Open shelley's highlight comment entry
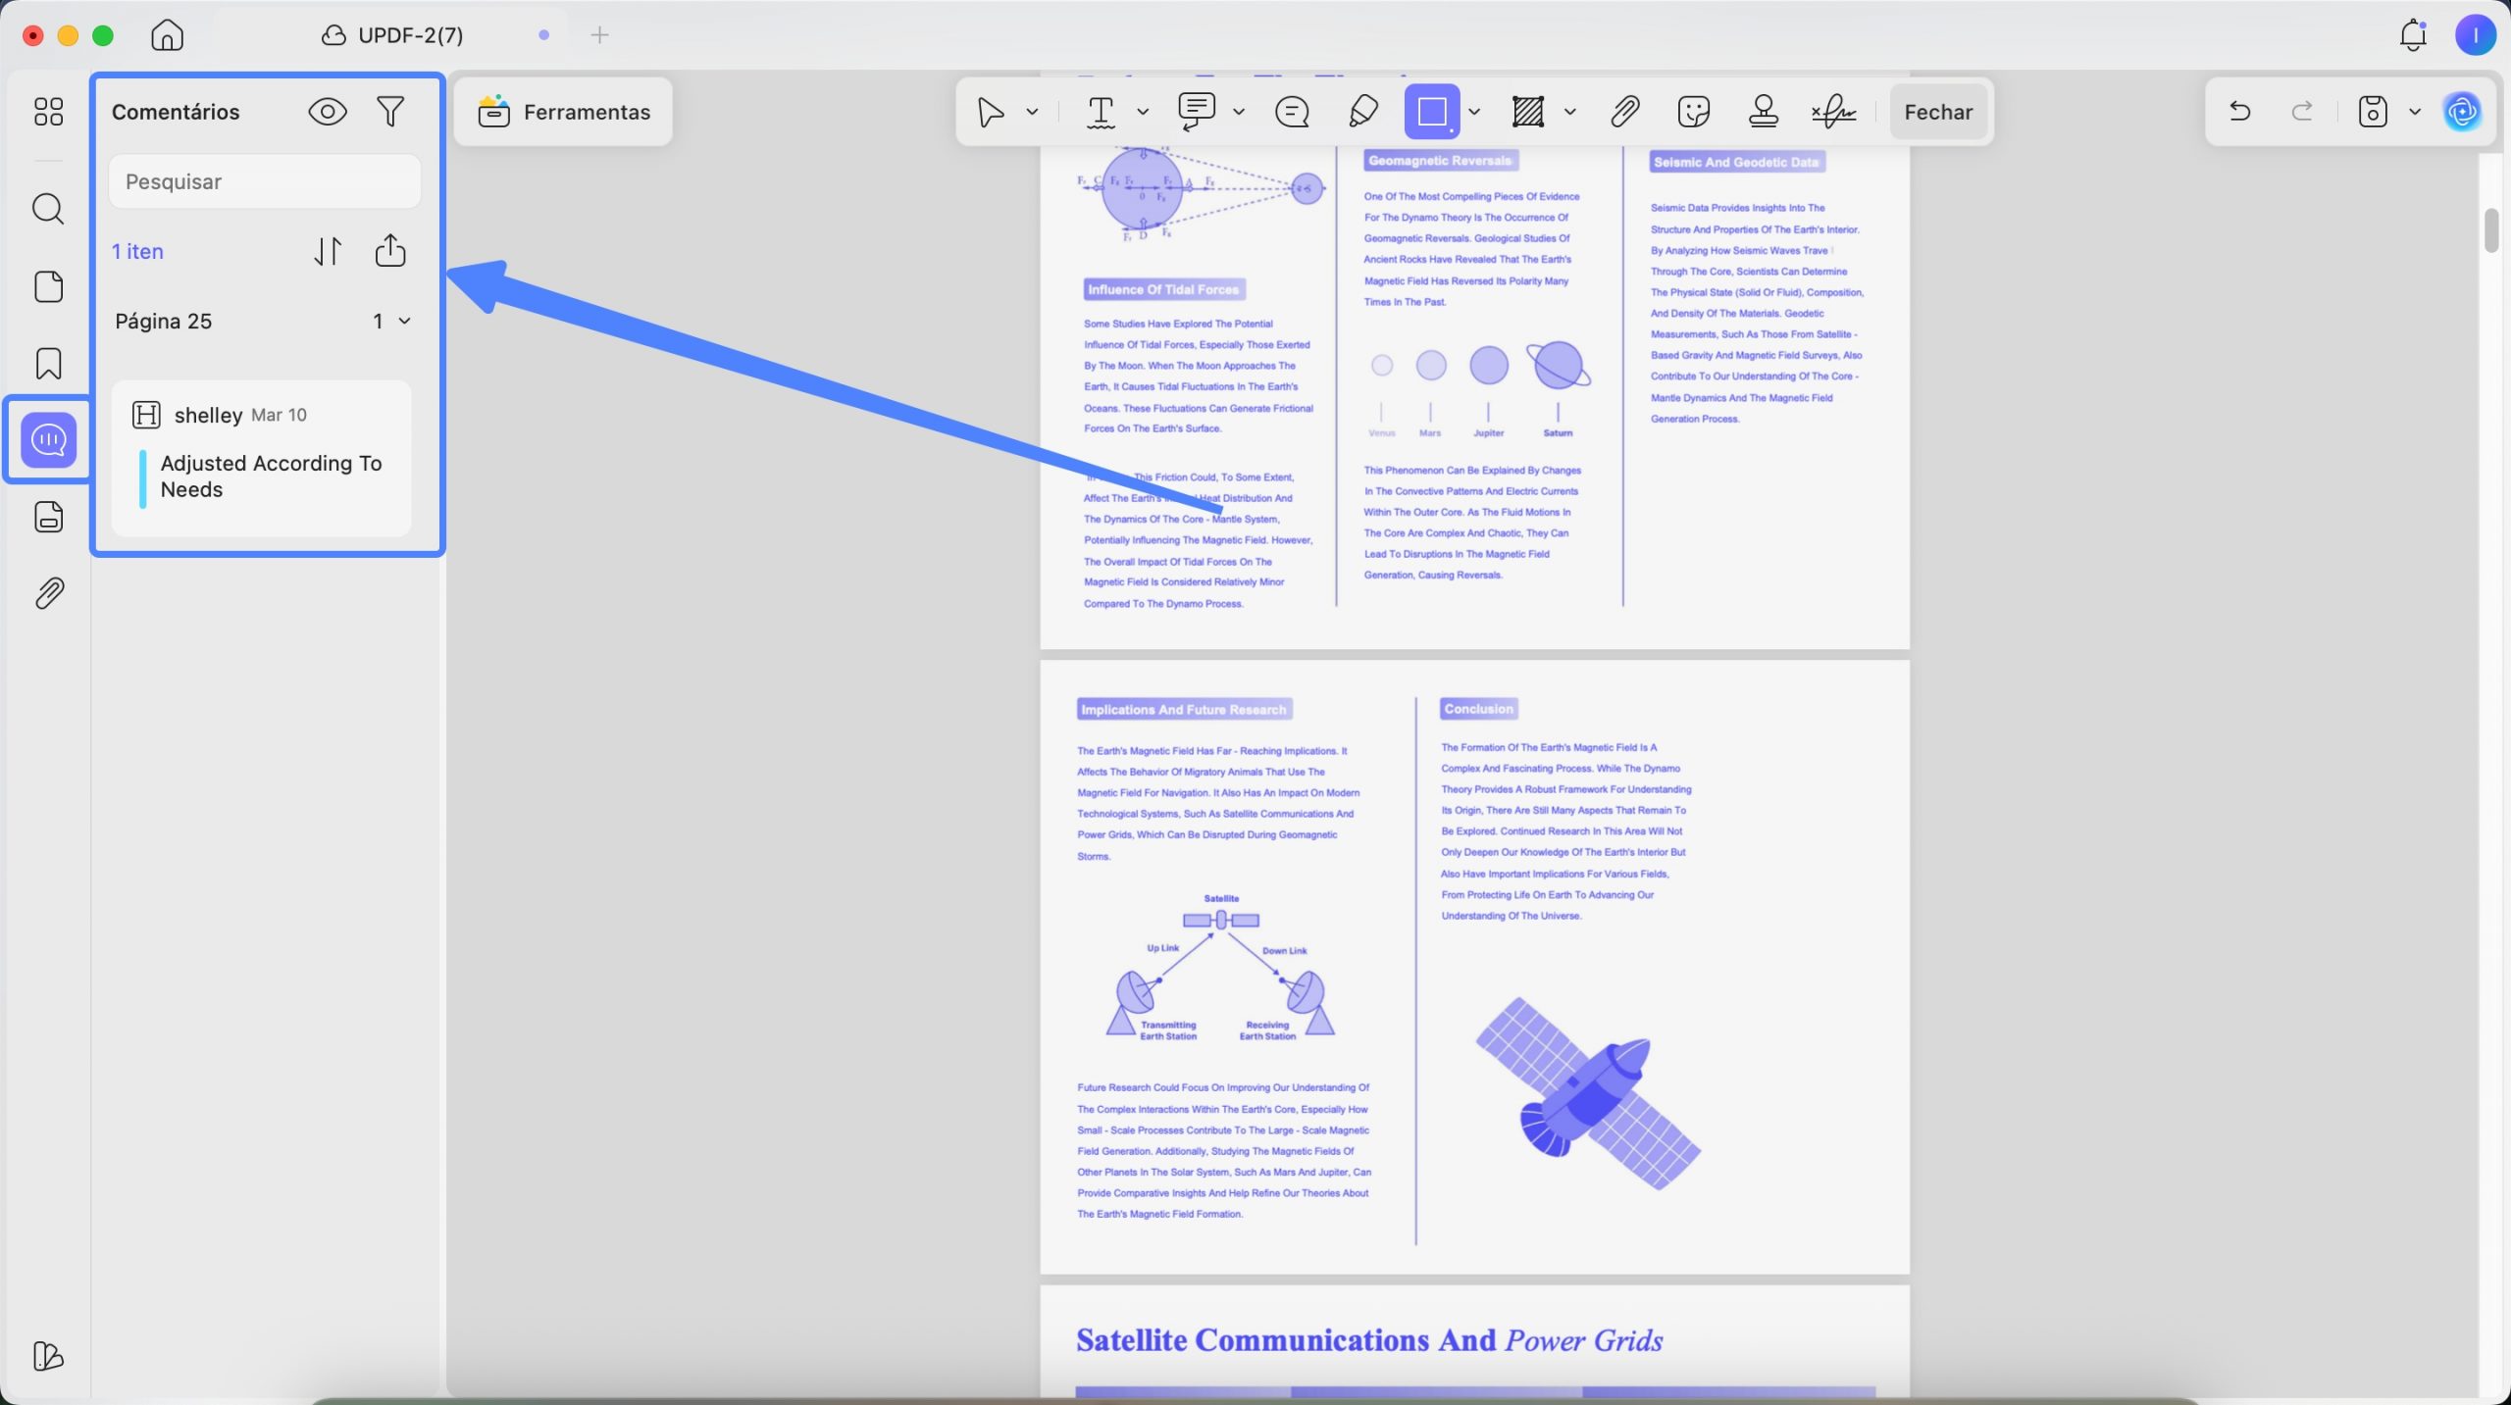The width and height of the screenshot is (2511, 1405). (262, 458)
